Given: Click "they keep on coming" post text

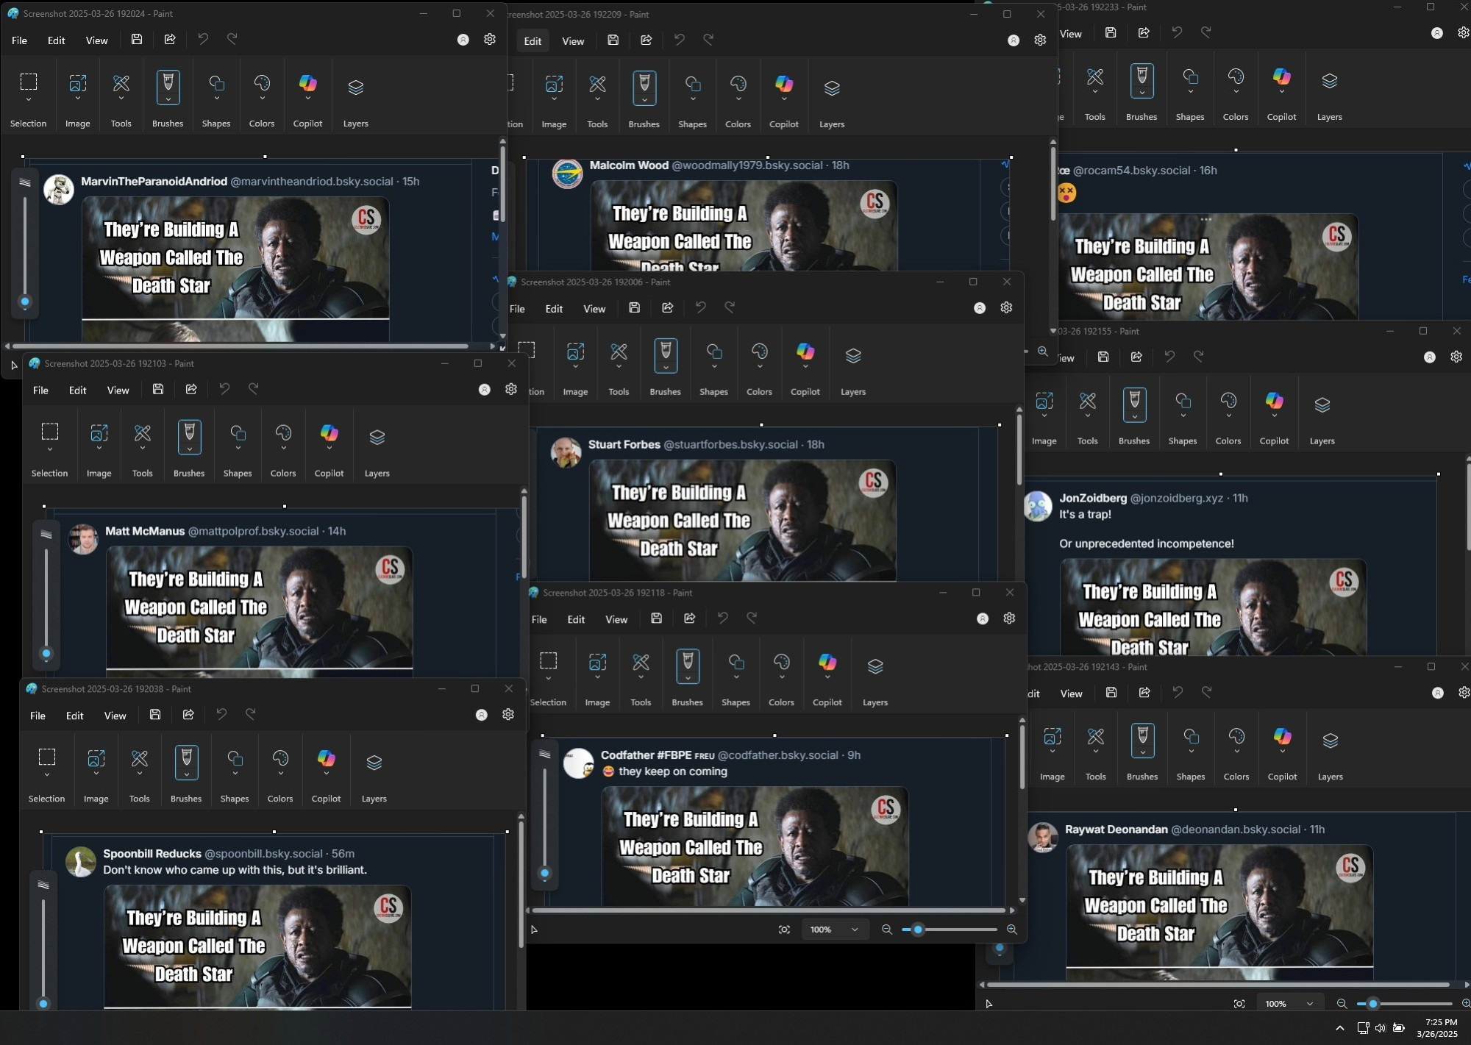Looking at the screenshot, I should 673,771.
